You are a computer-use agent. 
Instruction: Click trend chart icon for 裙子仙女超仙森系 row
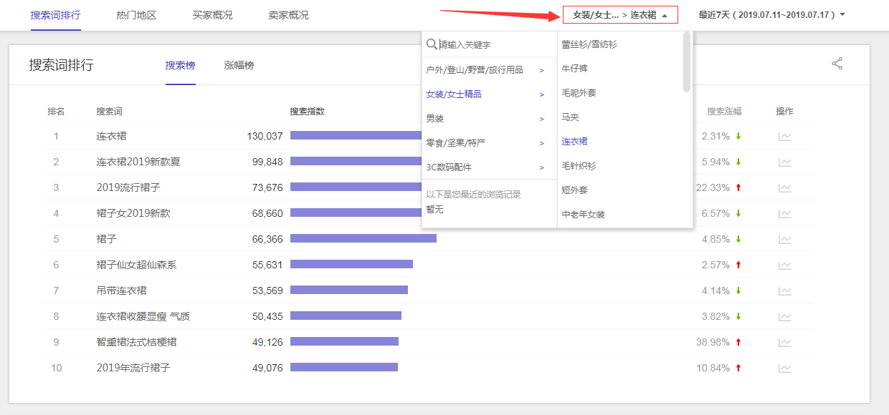pyautogui.click(x=785, y=265)
